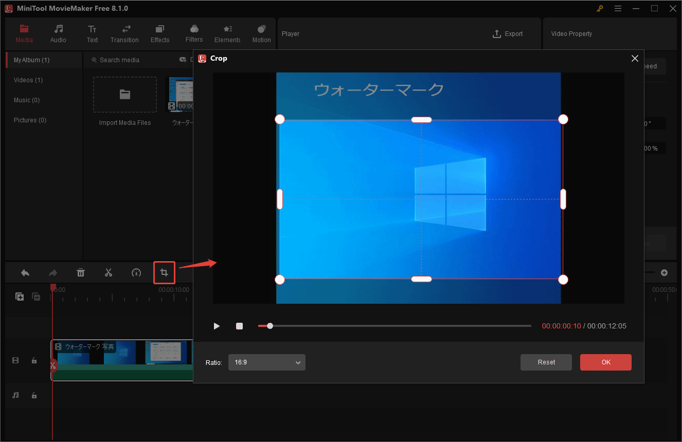Viewport: 682px width, 442px height.
Task: Open the Transition tab
Action: point(124,34)
